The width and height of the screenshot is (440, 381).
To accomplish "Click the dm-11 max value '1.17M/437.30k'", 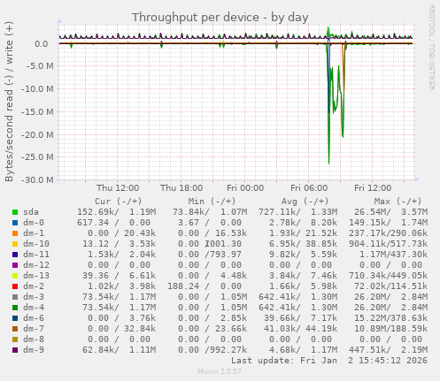I will pyautogui.click(x=393, y=255).
